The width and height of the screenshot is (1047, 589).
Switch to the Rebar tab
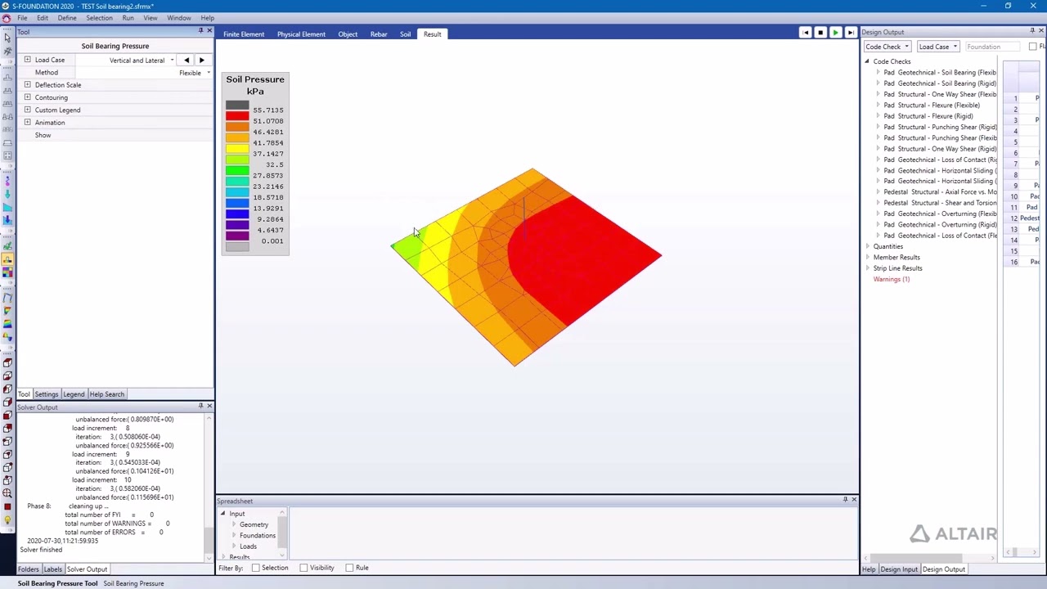click(379, 34)
